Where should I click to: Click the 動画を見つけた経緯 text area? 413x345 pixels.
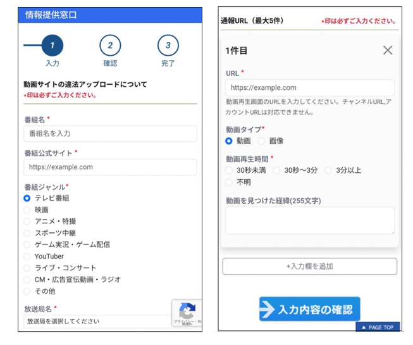pos(310,220)
